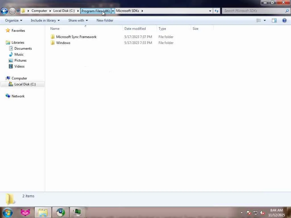
Task: Expand arrow after Local Disk (C:) breadcrumb
Action: (x=78, y=11)
